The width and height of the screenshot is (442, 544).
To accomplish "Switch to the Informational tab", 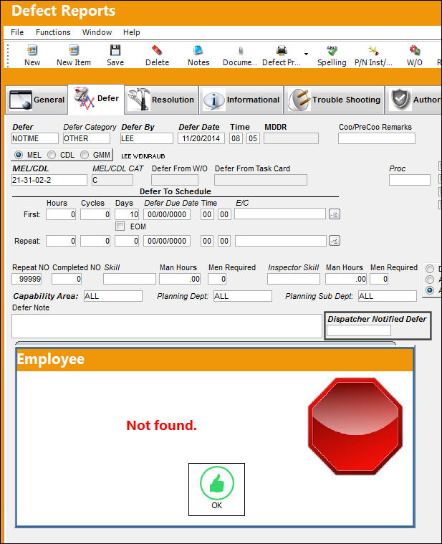I will (241, 100).
